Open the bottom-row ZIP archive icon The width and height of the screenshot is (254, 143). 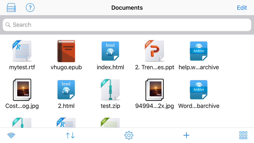pos(22,123)
